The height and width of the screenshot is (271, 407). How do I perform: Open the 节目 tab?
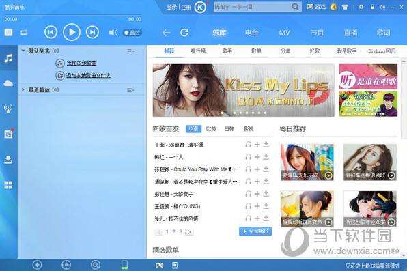(x=318, y=33)
